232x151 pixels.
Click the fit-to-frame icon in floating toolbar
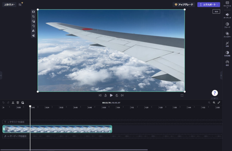pos(33,12)
